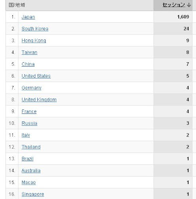Click Japan's 1,609 sessions value

point(183,17)
